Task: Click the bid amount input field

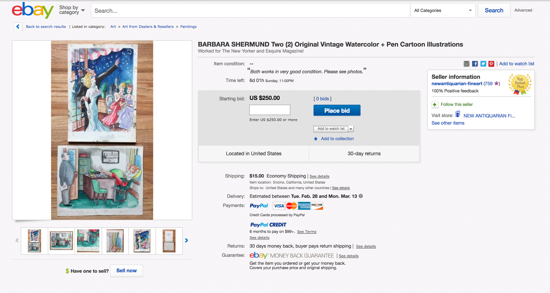Action: click(270, 110)
